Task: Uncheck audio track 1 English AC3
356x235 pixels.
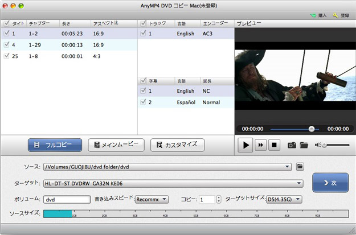Action: 143,34
